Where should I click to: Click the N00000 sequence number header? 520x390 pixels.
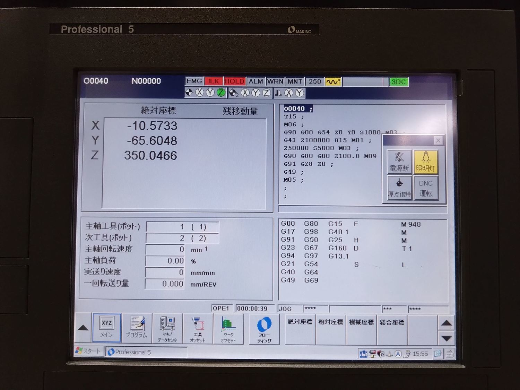point(146,81)
